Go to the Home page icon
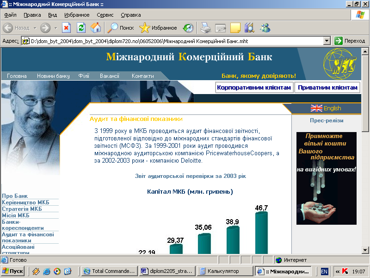The height and width of the screenshot is (278, 370). point(96,28)
